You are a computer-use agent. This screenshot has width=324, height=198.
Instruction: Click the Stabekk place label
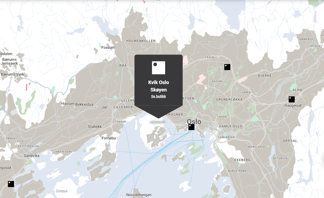pos(95,127)
